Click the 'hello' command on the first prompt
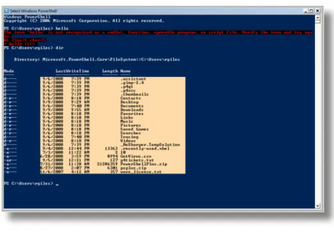This screenshot has height=236, width=334. [62, 28]
